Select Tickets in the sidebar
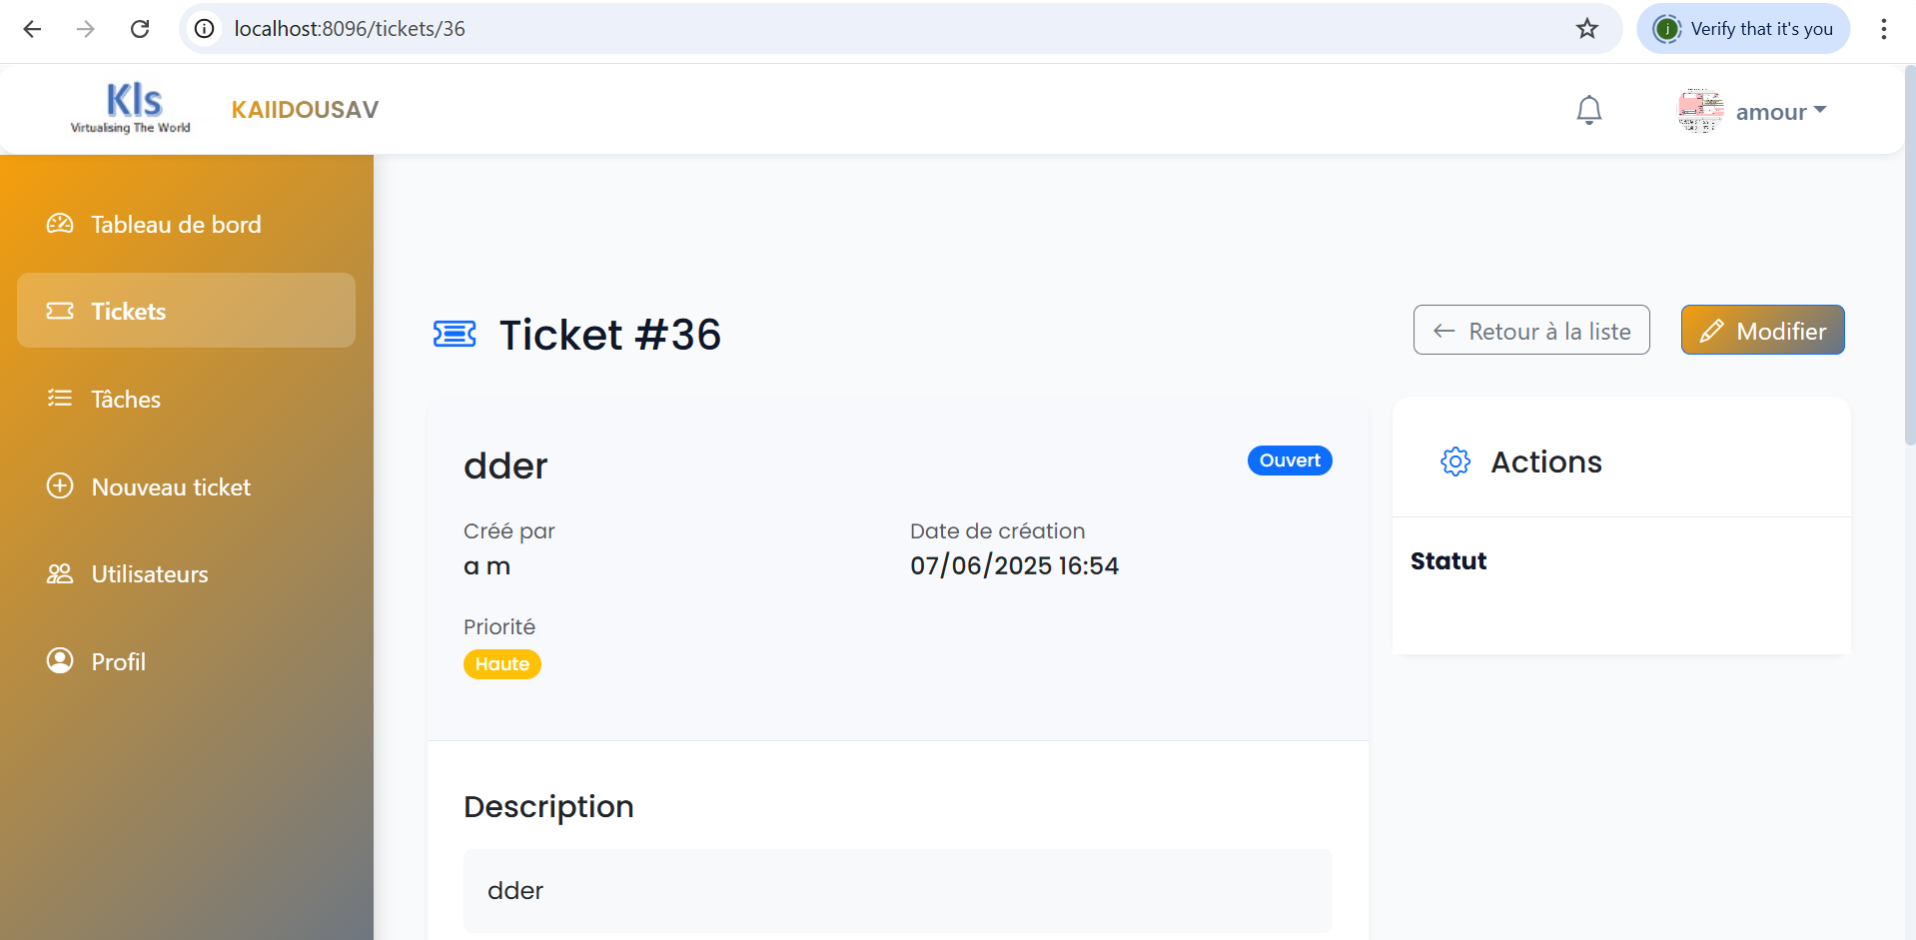1916x940 pixels. click(129, 312)
